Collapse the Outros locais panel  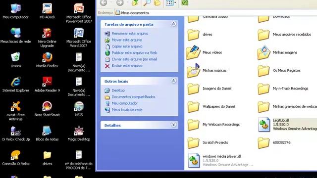coord(173,81)
